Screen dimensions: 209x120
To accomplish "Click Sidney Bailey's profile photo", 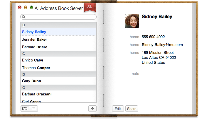I will click(x=132, y=21).
